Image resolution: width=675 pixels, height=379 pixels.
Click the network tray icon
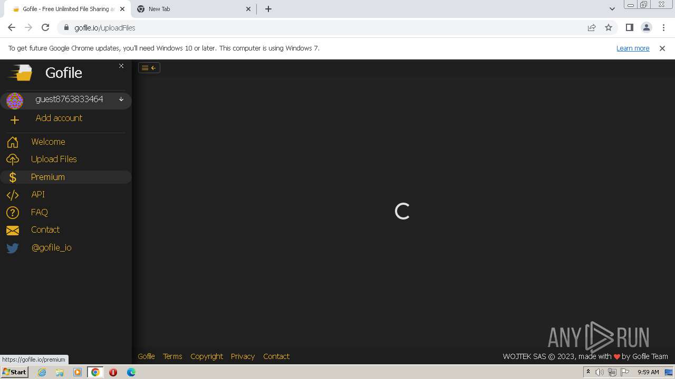point(612,372)
